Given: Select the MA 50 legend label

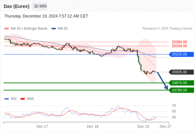Looking at the screenshot, I should click(63, 29).
